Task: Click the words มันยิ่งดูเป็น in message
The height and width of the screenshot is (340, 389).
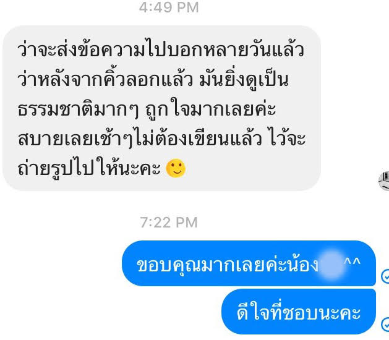Action: click(x=244, y=79)
